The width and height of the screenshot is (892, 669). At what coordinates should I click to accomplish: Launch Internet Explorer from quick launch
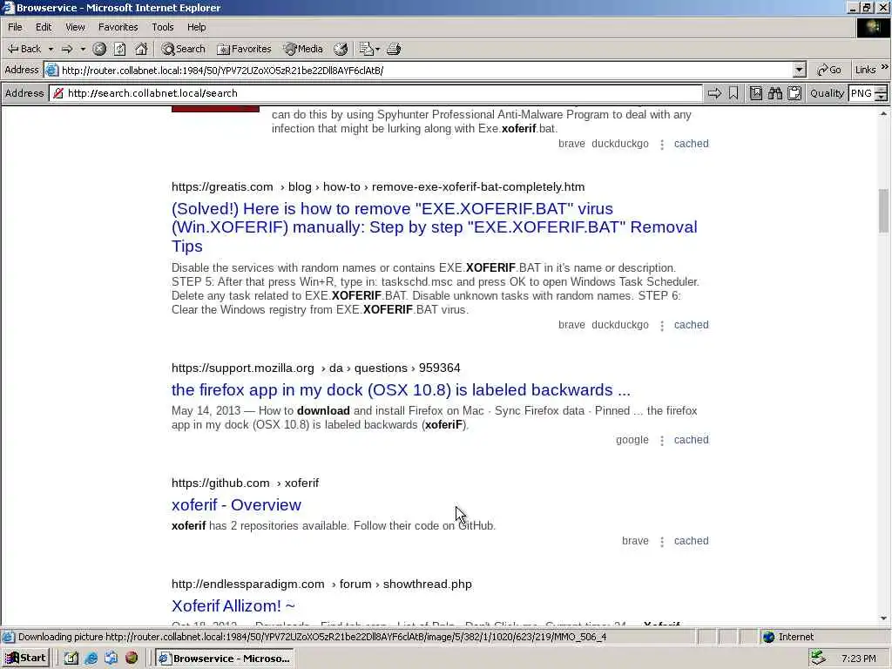click(91, 659)
